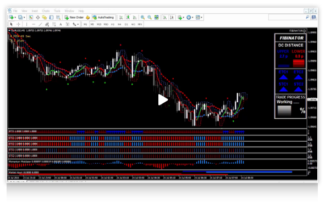Select the trendline drawing tool
The width and height of the screenshot is (325, 205).
click(x=40, y=24)
